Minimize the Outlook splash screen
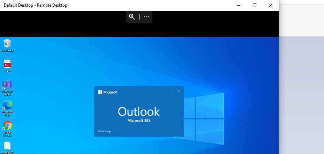324x154 pixels. [173, 91]
